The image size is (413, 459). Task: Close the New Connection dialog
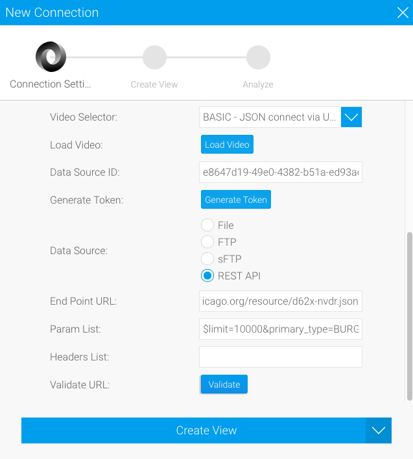403,12
